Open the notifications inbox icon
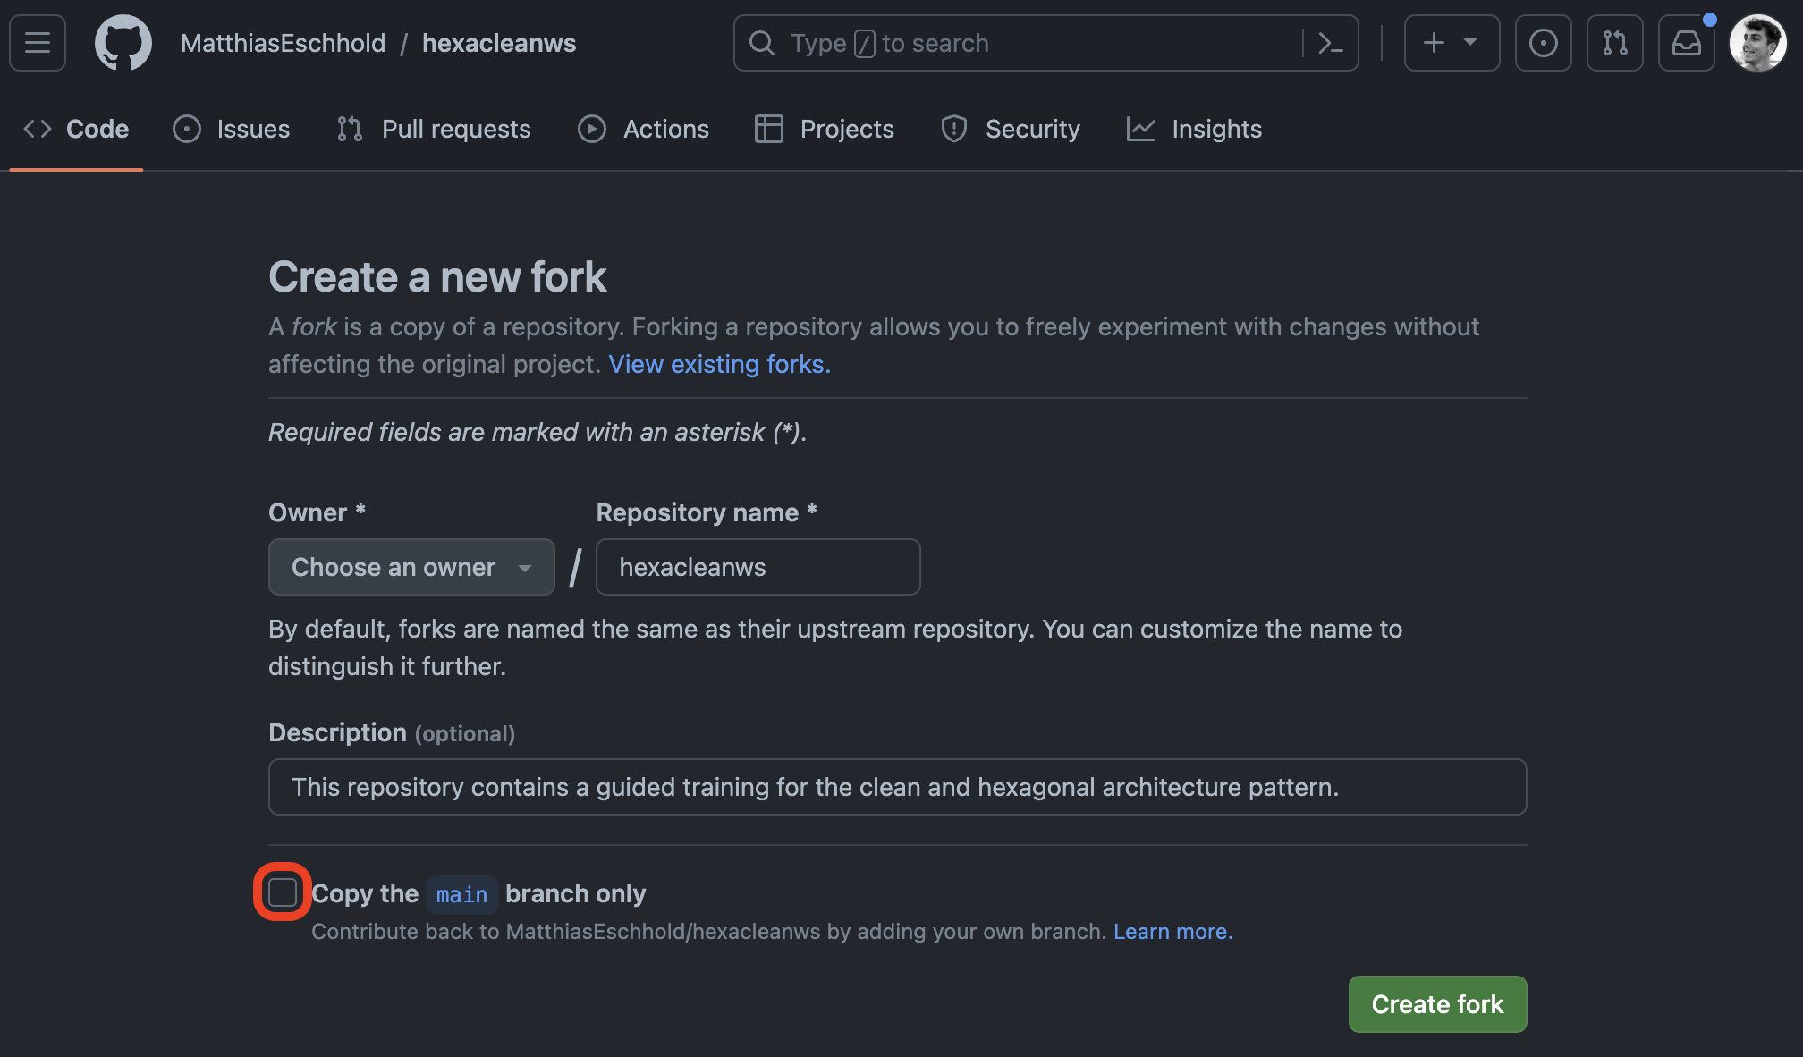Image resolution: width=1803 pixels, height=1057 pixels. [x=1686, y=43]
